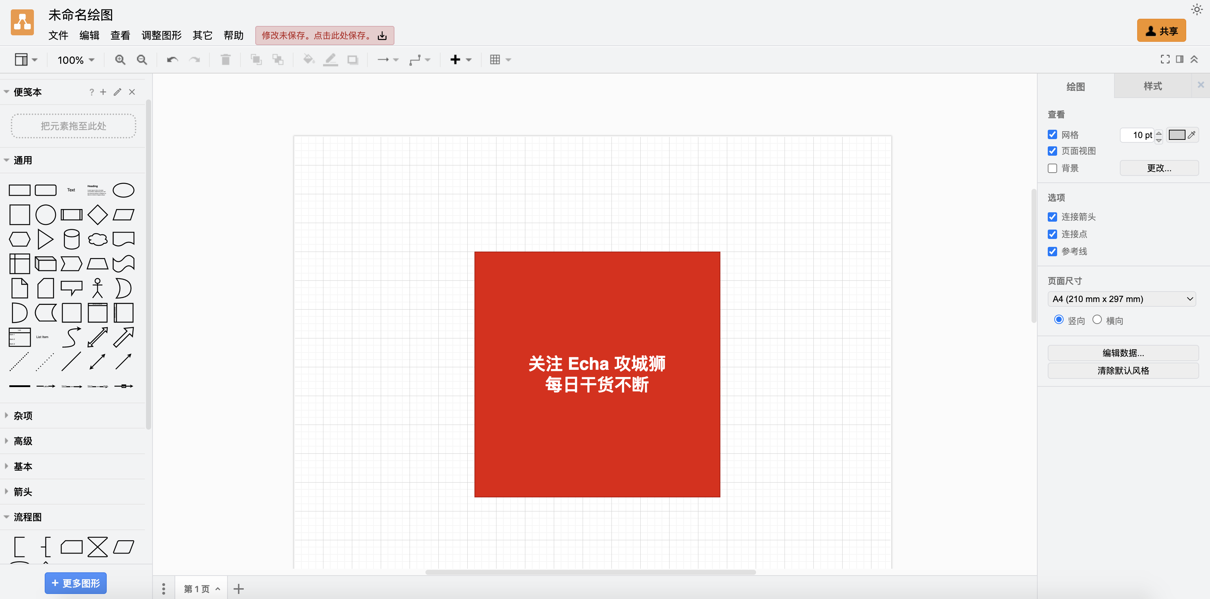Click the send to back icon
Viewport: 1210px width, 599px height.
[x=278, y=59]
